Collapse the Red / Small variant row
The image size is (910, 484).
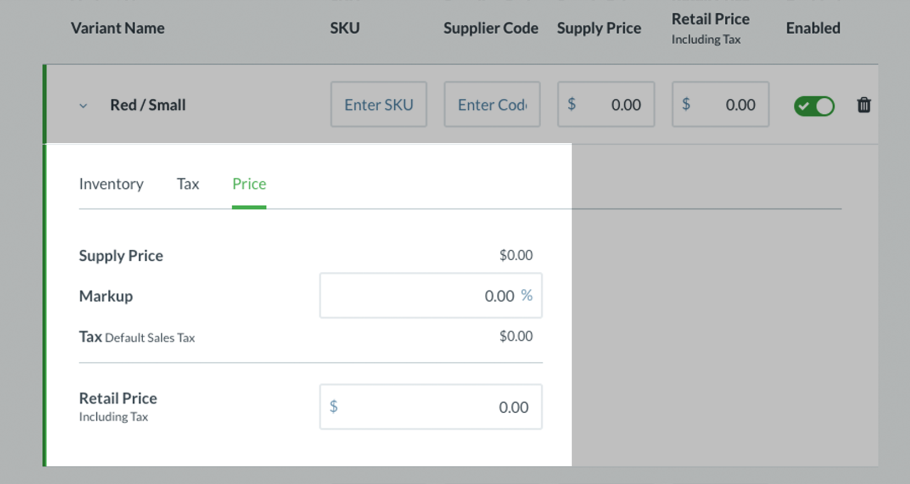click(83, 106)
